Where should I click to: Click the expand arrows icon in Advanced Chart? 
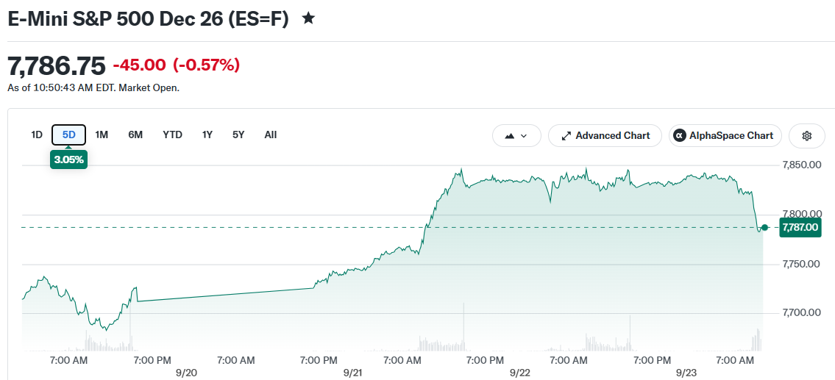pyautogui.click(x=566, y=136)
